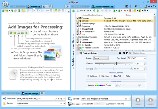Viewport: 158px width, 109px height.
Task: Select the Shadow-Highlight action row
Action: (115, 24)
